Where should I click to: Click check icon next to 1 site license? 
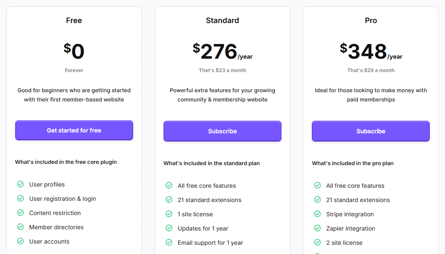point(169,214)
